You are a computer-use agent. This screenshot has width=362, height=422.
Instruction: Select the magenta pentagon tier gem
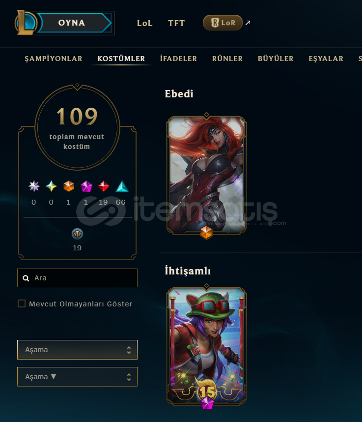86,186
